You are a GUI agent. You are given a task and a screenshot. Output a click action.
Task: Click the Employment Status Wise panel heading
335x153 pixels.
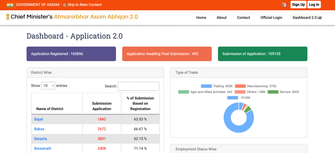click(196, 149)
